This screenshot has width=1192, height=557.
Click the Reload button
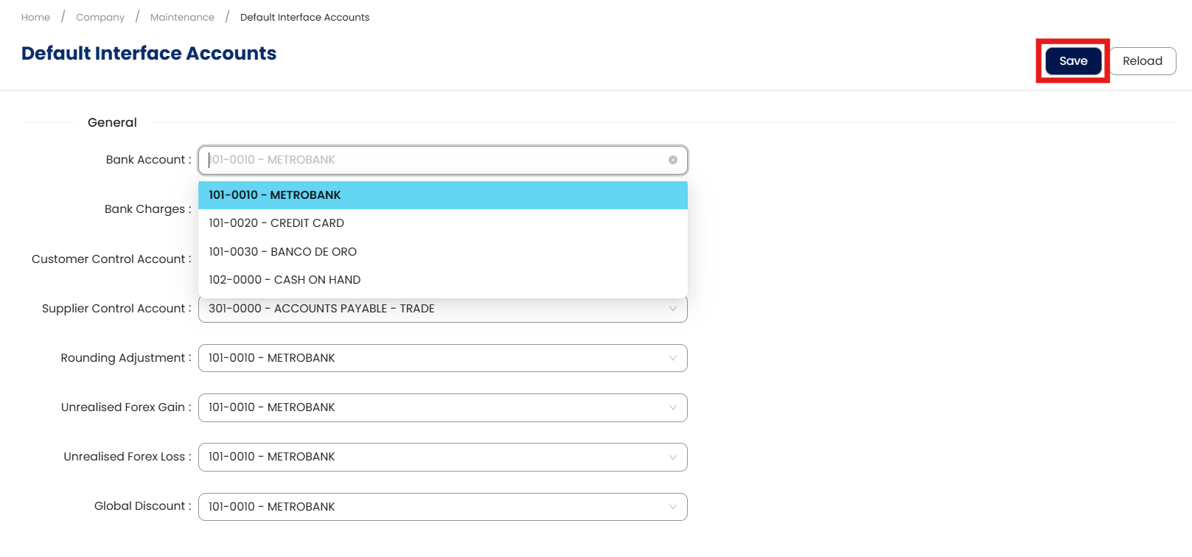coord(1142,61)
